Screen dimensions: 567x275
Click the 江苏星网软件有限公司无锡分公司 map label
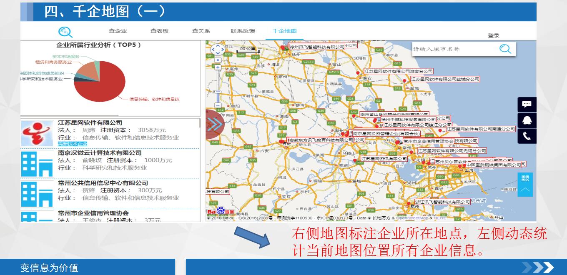tap(452, 151)
